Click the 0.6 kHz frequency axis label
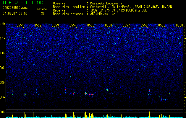186x118 pixels. (x=3, y=112)
